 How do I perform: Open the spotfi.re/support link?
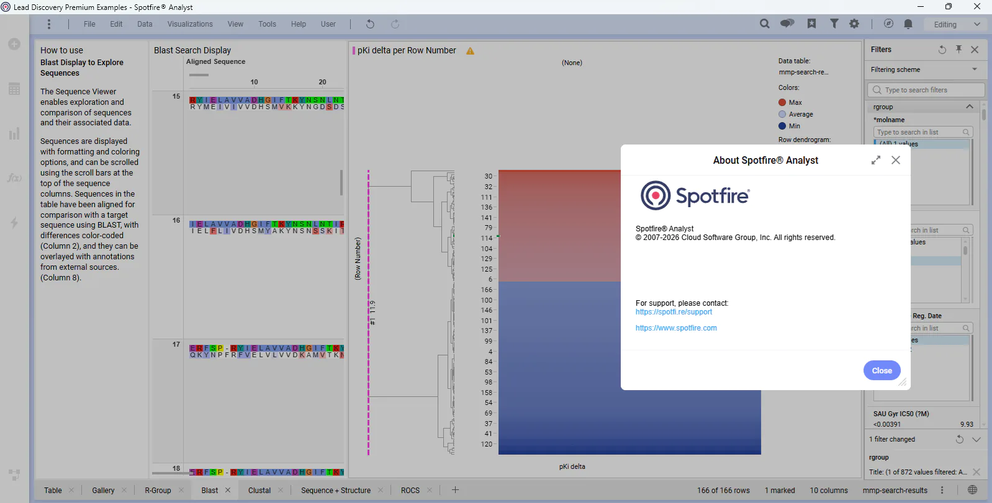pos(674,312)
